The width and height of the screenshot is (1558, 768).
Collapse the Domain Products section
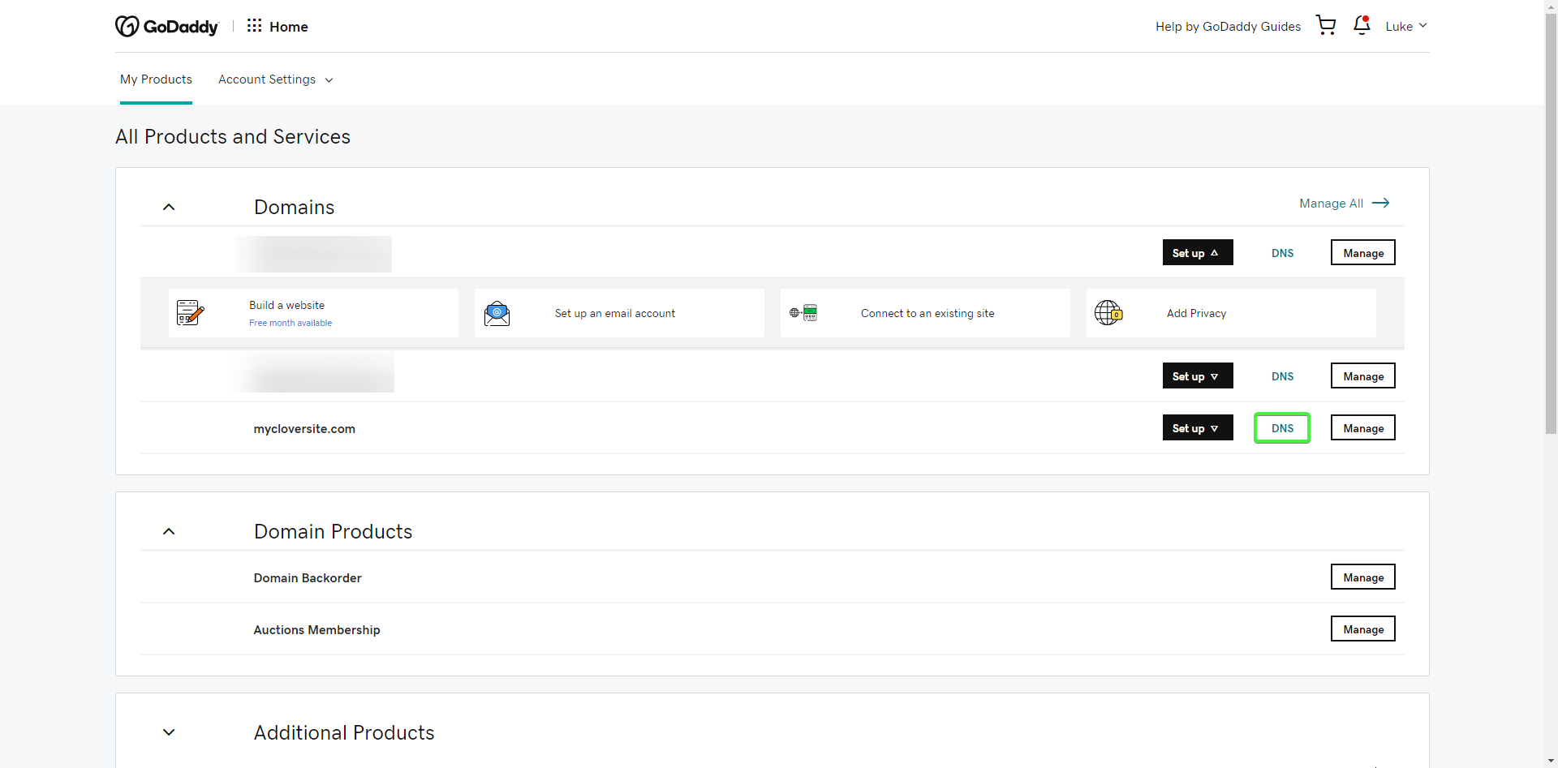(x=169, y=531)
